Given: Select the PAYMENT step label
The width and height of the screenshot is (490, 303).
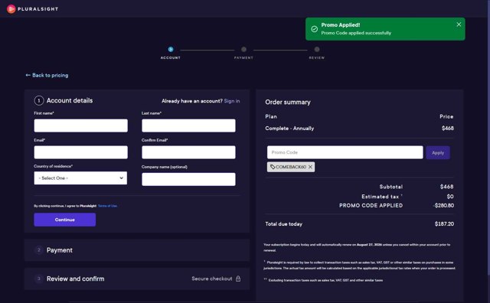Looking at the screenshot, I should pyautogui.click(x=243, y=58).
